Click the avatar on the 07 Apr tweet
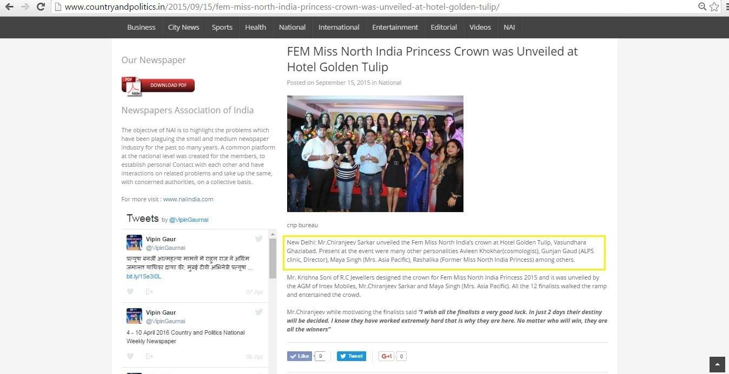Image resolution: width=729 pixels, height=374 pixels. [134, 243]
